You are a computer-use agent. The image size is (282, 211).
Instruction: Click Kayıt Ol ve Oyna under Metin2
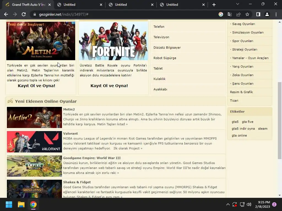[37, 86]
